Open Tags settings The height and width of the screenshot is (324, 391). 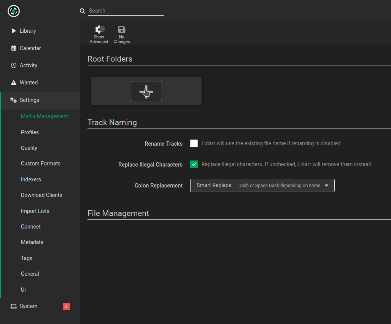(27, 258)
